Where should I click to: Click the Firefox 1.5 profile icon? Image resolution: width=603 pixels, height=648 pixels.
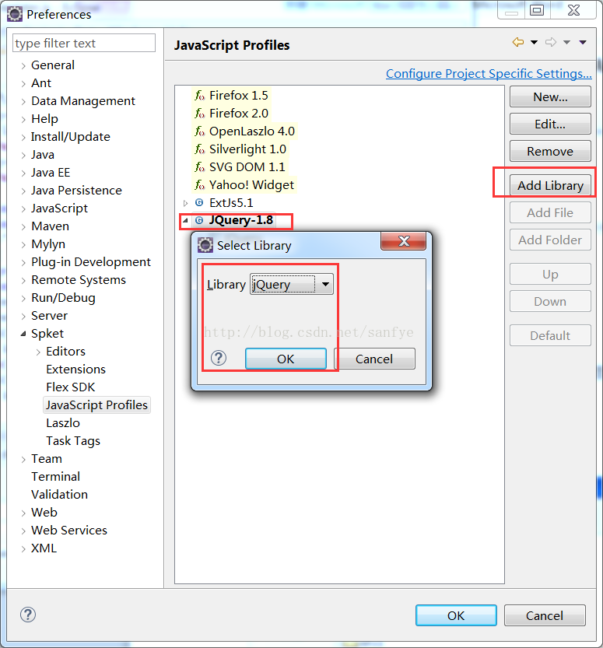pyautogui.click(x=200, y=96)
